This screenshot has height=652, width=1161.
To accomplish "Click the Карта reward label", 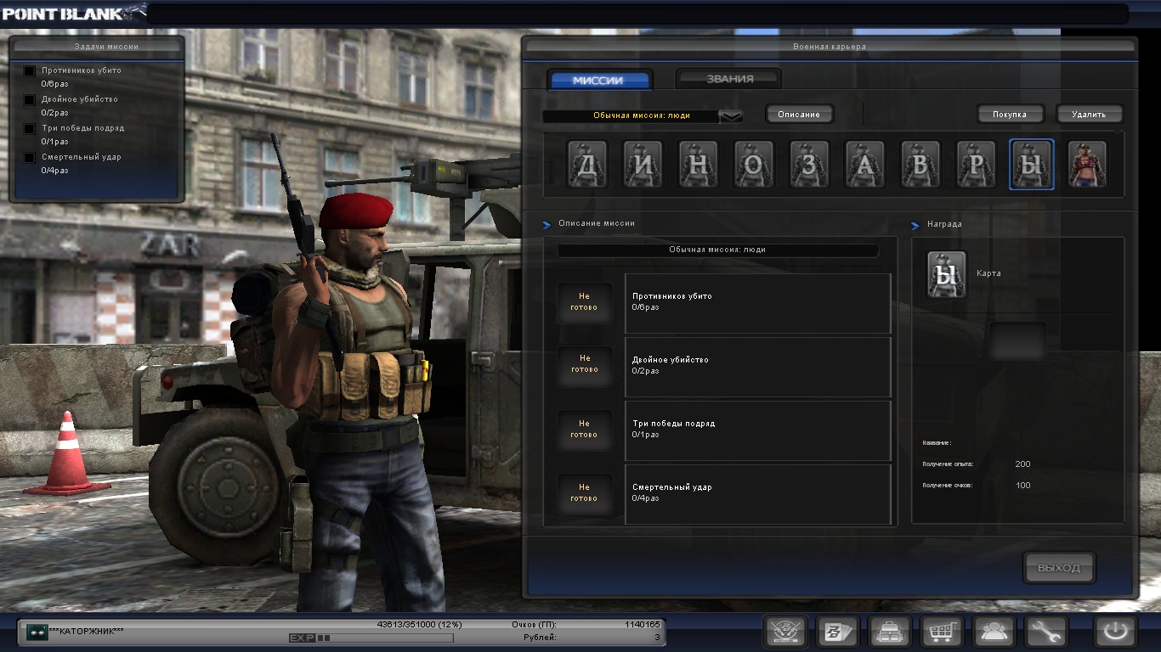I will click(988, 273).
